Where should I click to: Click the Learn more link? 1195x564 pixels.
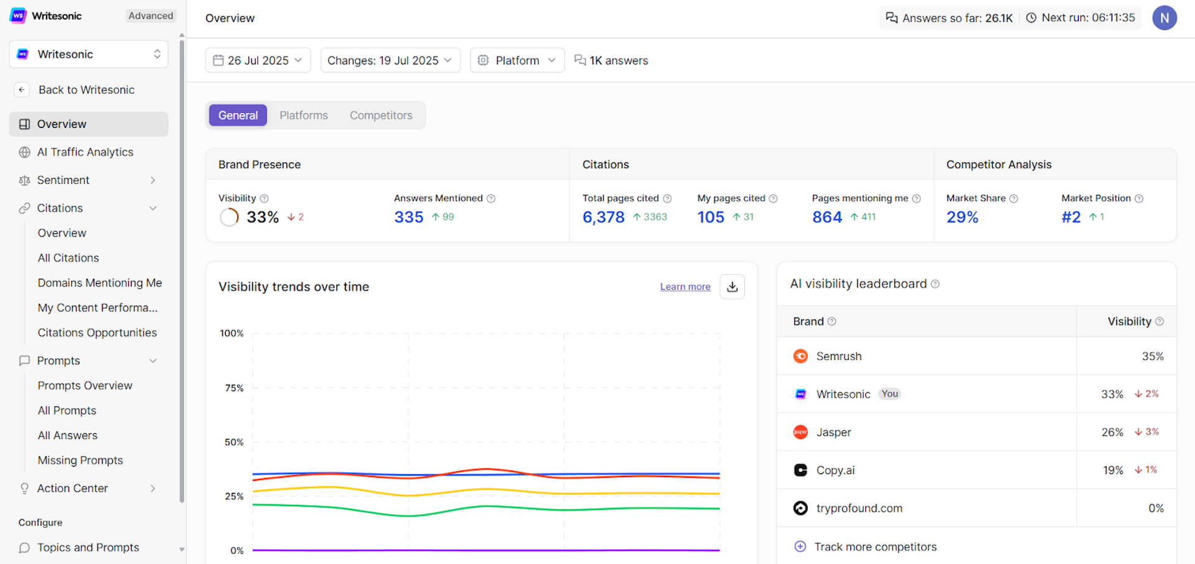(x=685, y=287)
